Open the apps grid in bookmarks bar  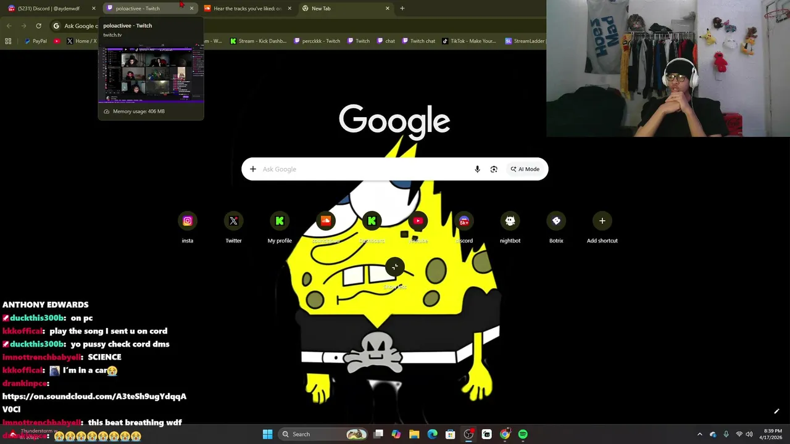[8, 41]
